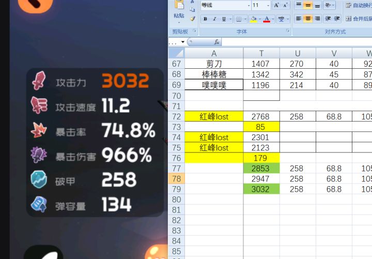The height and width of the screenshot is (259, 372).
Task: Open the underline style dropdown arrow
Action: click(230, 19)
